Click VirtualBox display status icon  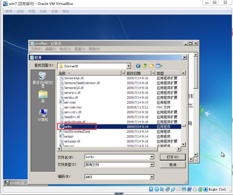184,189
